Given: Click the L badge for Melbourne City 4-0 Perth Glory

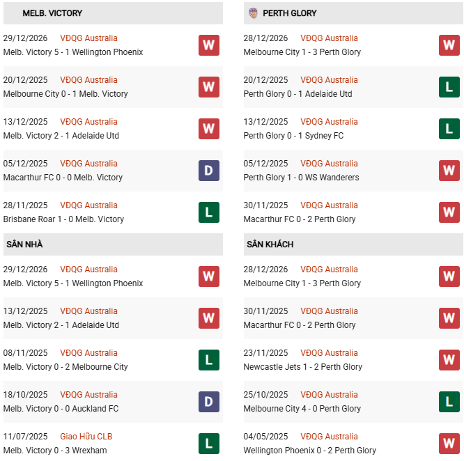Looking at the screenshot, I should pyautogui.click(x=449, y=402).
